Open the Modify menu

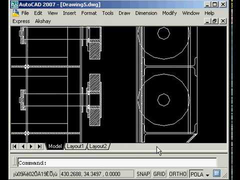(169, 13)
